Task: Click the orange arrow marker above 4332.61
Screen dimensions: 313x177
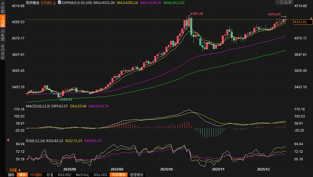Action: 311,18
